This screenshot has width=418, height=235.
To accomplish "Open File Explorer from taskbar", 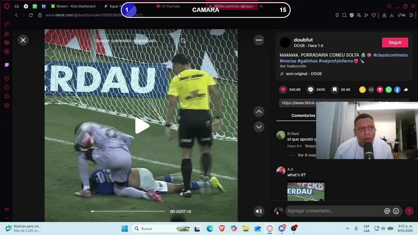I will click(x=246, y=228).
